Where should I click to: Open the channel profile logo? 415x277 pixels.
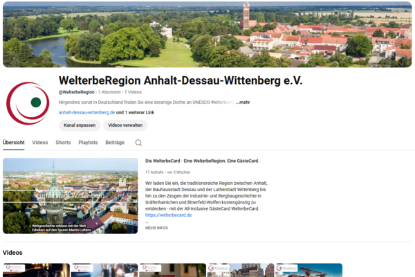(28, 103)
